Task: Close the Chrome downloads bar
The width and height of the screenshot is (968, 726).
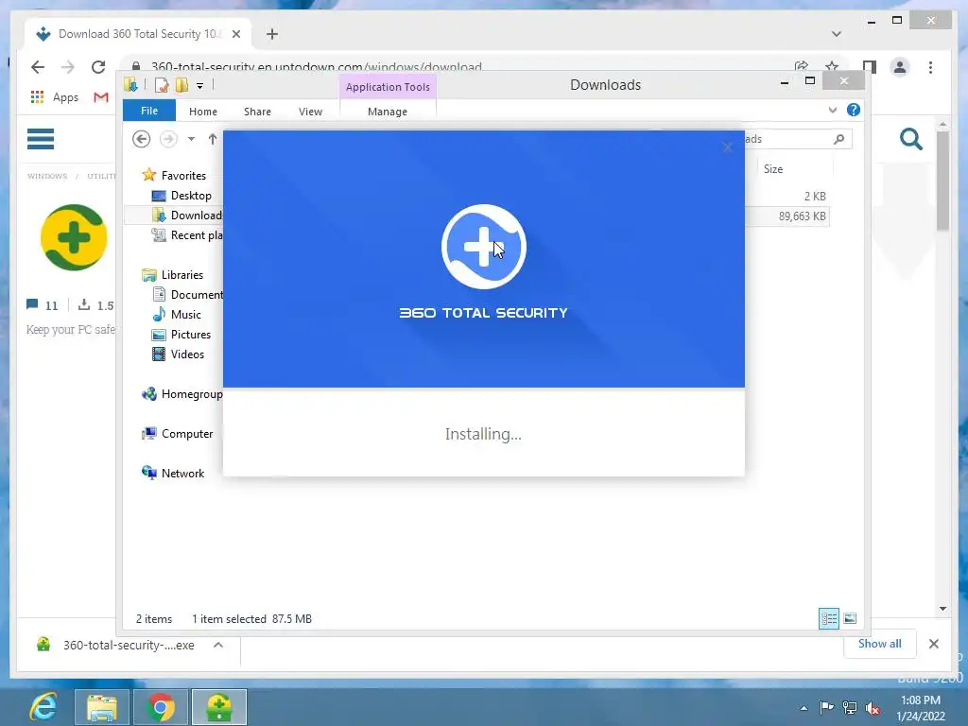Action: pyautogui.click(x=933, y=644)
